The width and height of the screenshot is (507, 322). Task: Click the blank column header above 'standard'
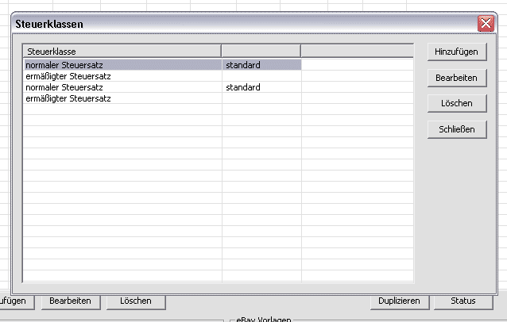261,52
